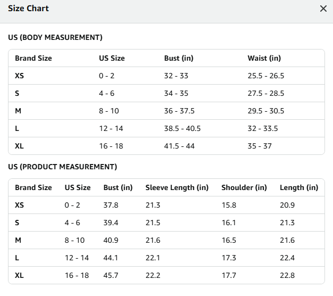
Task: Select shoulder value '17.3'
Action: point(229,258)
